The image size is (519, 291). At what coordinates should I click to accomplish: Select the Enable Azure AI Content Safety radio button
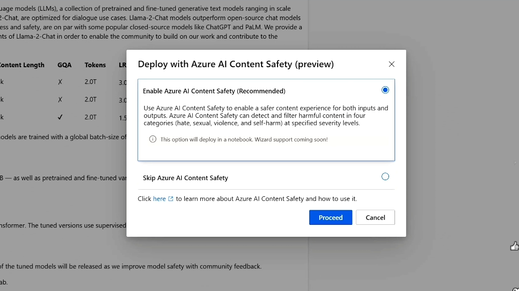[x=385, y=90]
